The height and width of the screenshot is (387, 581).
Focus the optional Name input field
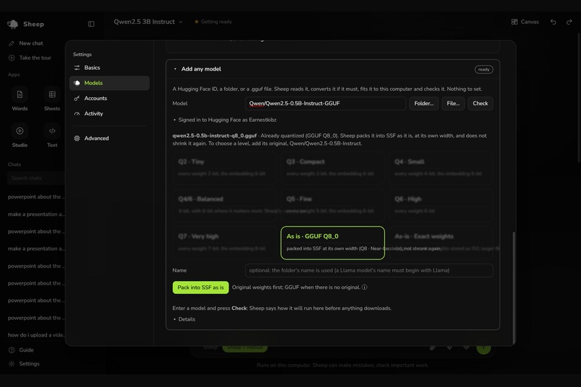tap(368, 270)
